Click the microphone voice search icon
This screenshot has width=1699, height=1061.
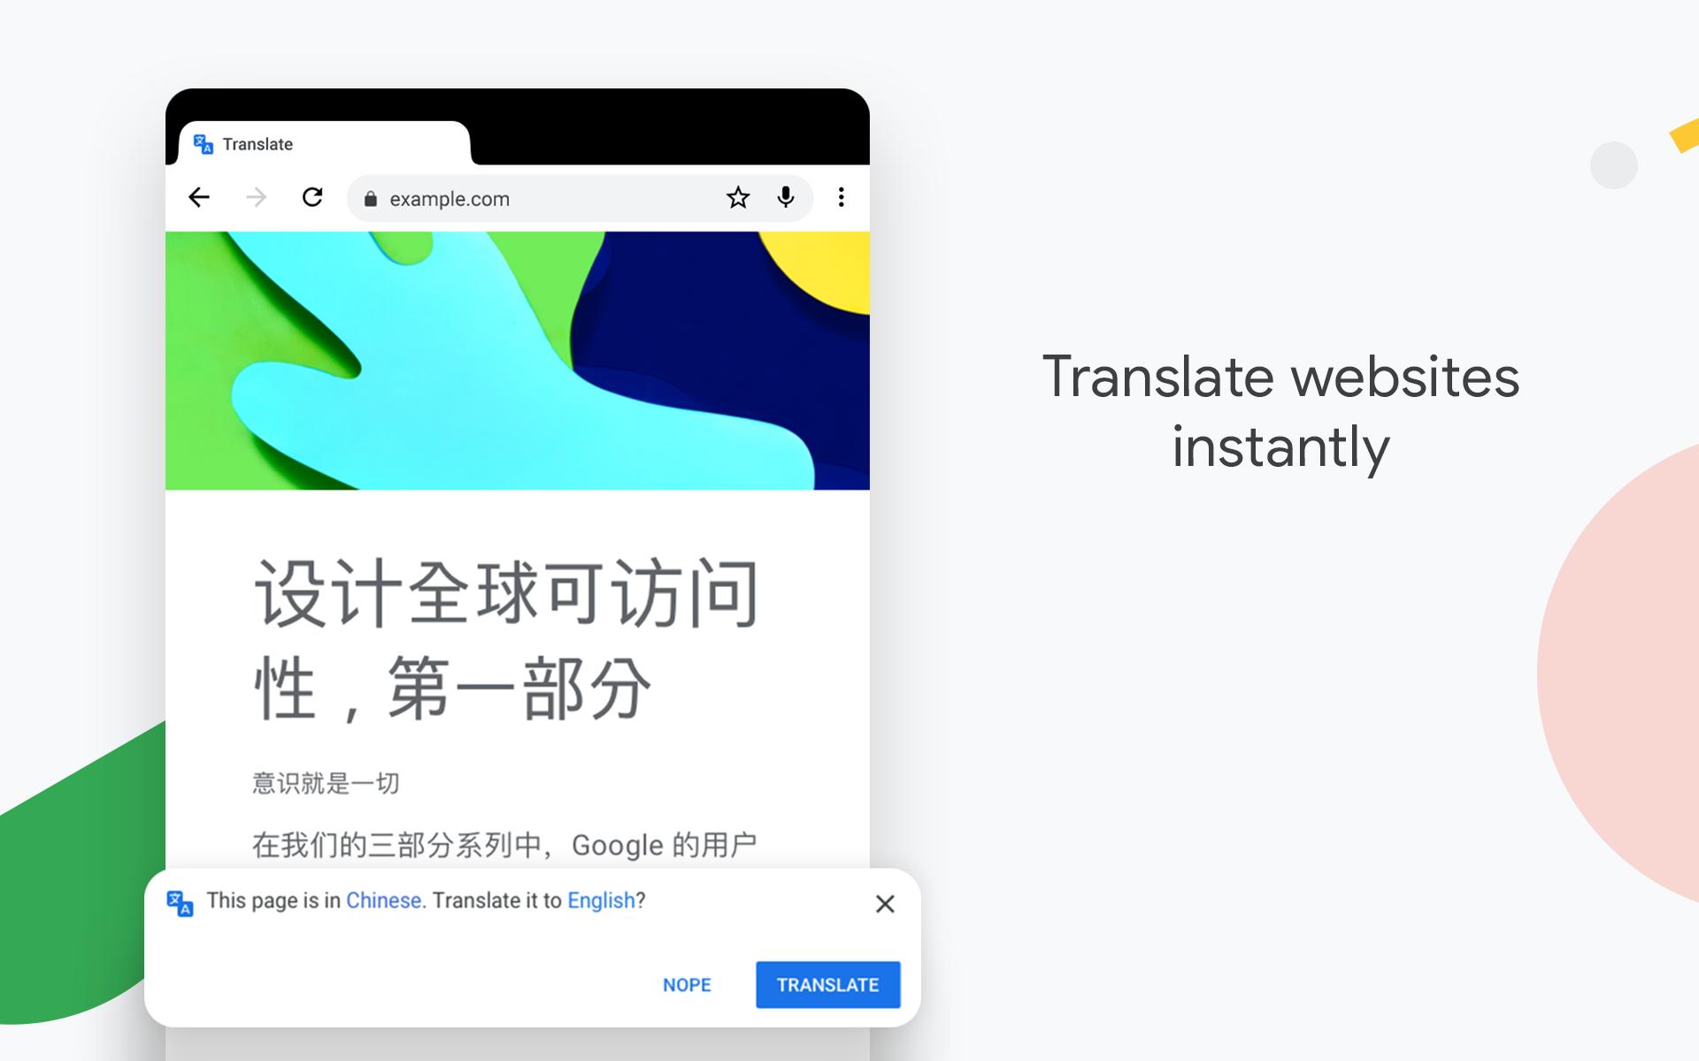(789, 199)
